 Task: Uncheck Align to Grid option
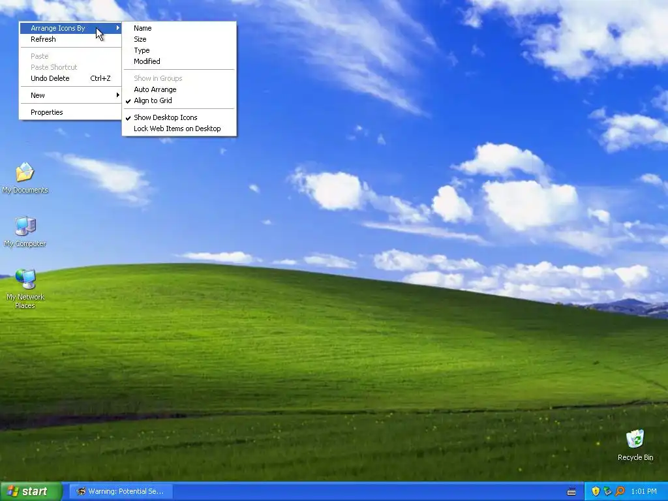click(x=179, y=100)
